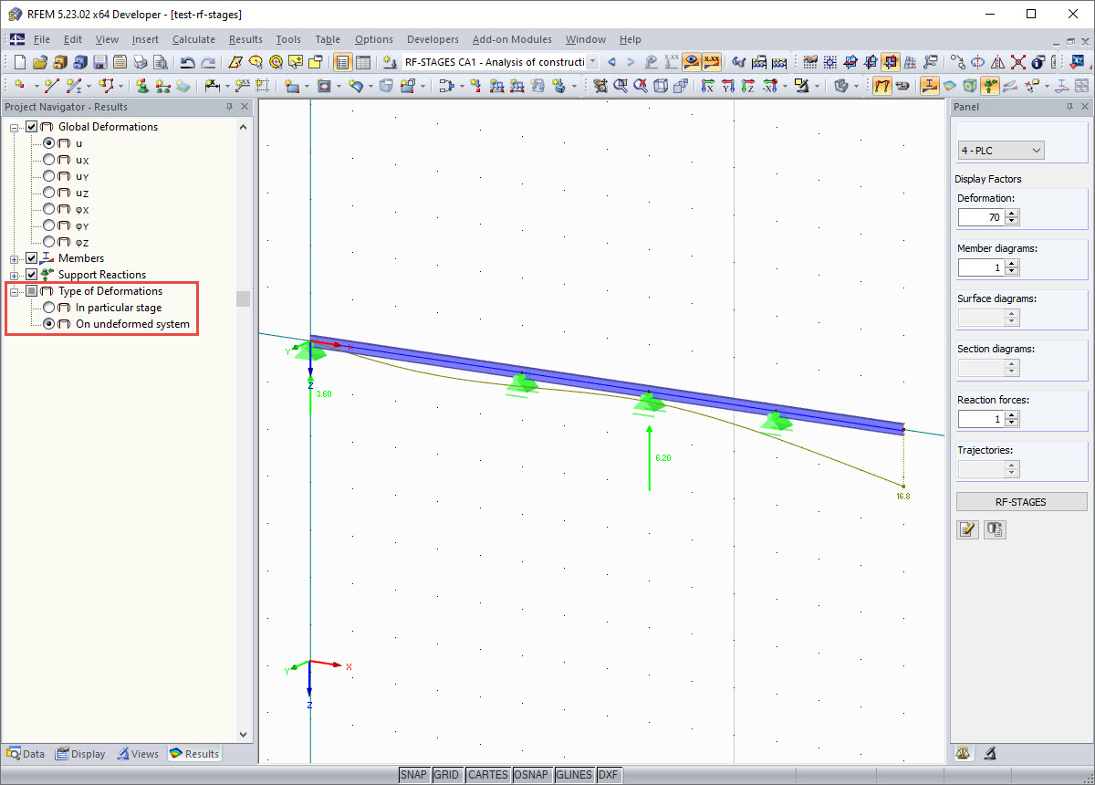
Task: Select 'On undeformed system' radio button
Action: (48, 324)
